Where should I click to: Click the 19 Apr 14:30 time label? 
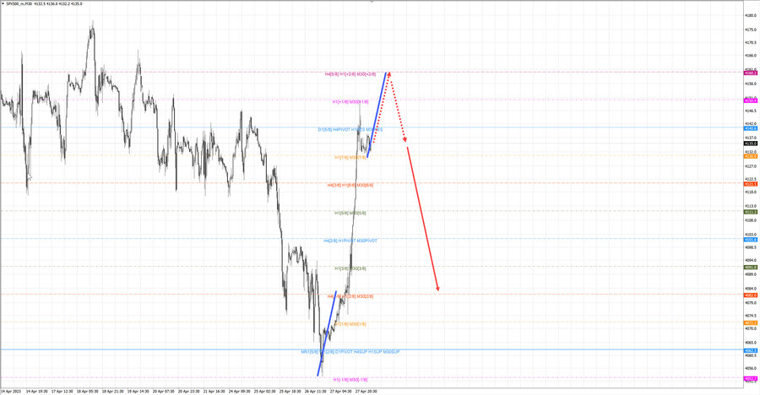tap(138, 391)
